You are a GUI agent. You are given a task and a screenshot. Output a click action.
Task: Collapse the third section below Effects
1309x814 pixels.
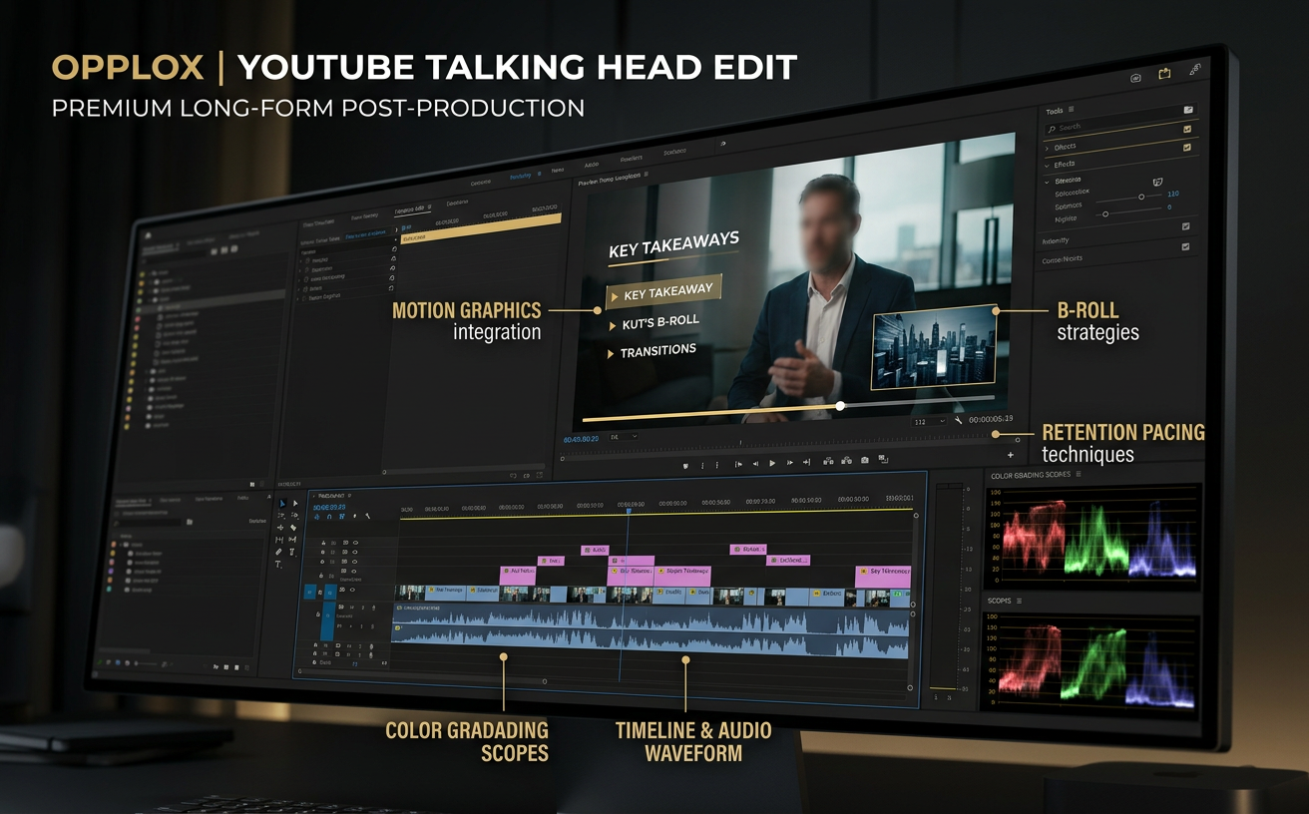click(1047, 183)
